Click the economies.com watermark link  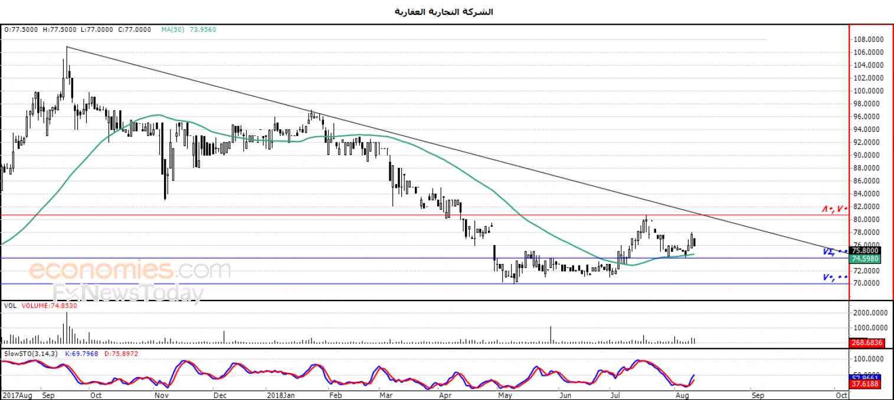(x=129, y=270)
